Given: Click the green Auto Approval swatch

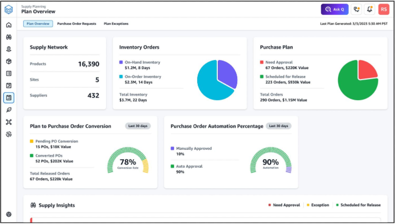Looking at the screenshot, I should 172,166.
